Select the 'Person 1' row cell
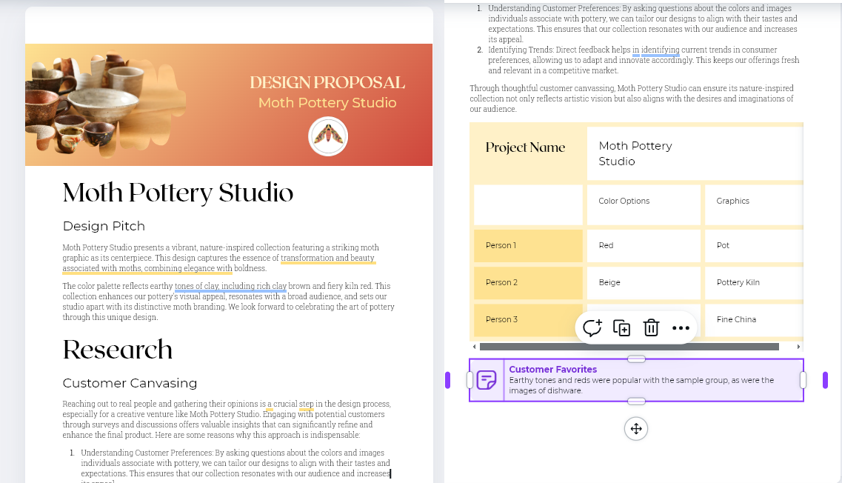The width and height of the screenshot is (842, 483). pos(529,246)
